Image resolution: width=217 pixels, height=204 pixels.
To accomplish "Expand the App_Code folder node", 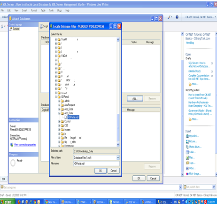I will [59, 109].
